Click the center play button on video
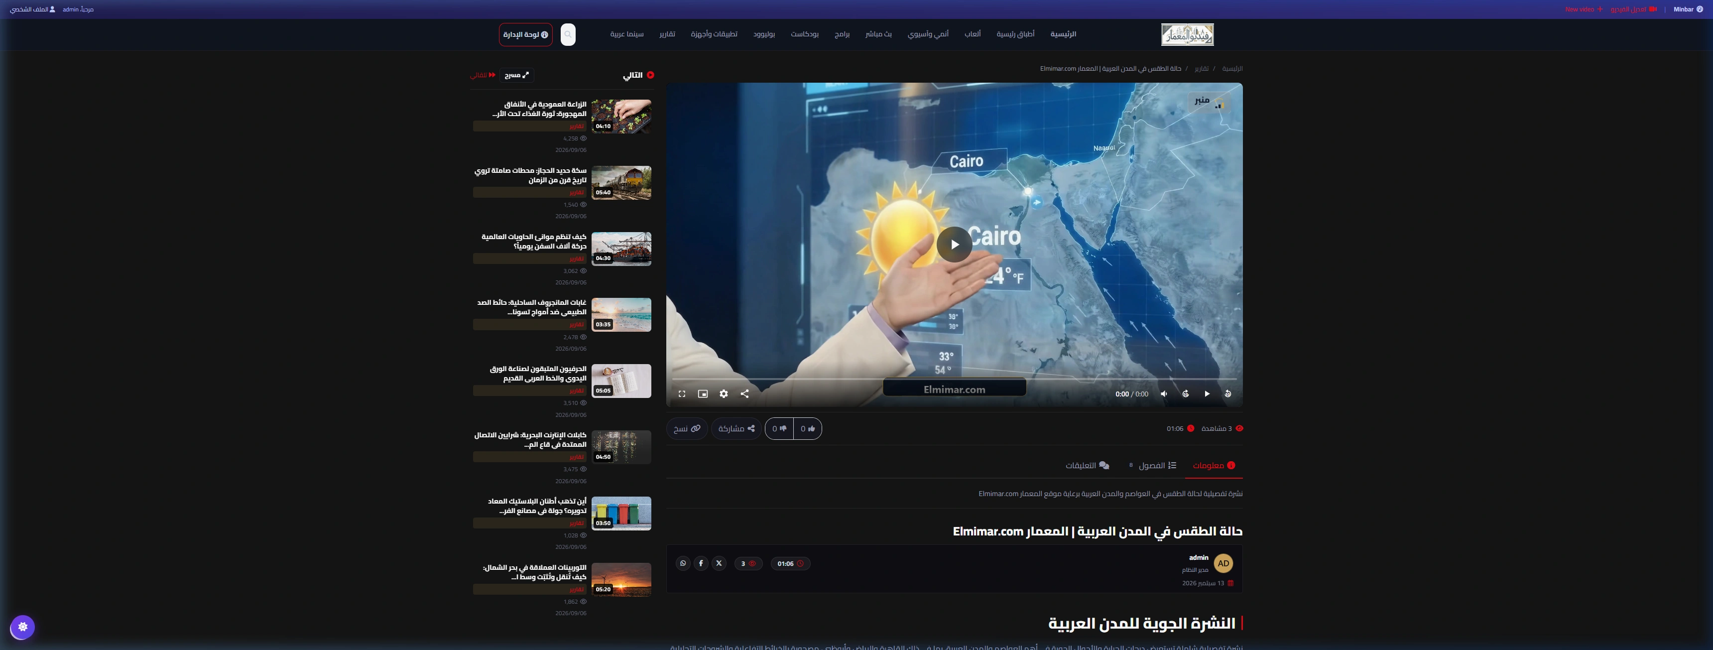 (x=954, y=244)
